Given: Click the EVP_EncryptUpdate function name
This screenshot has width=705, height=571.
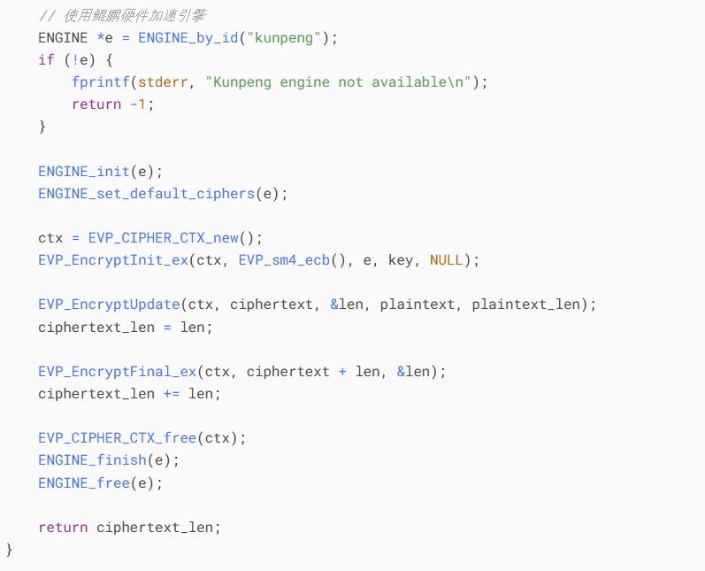Looking at the screenshot, I should (x=110, y=305).
